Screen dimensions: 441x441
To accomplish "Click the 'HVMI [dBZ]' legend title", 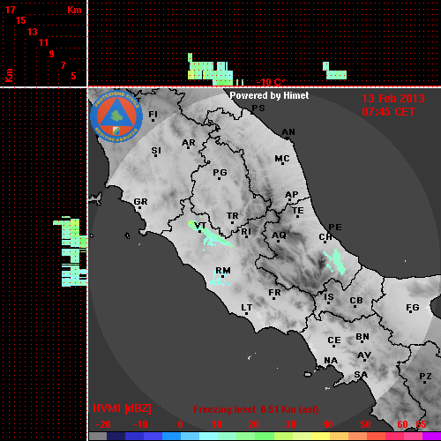I will click(122, 408).
